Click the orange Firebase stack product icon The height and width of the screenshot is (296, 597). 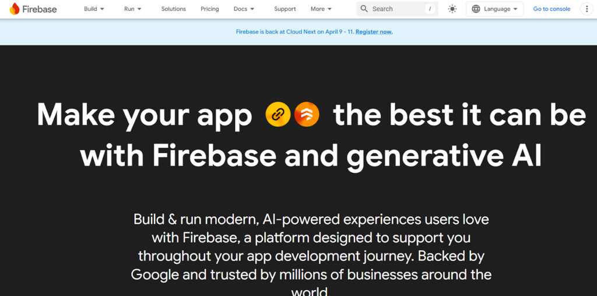(307, 114)
